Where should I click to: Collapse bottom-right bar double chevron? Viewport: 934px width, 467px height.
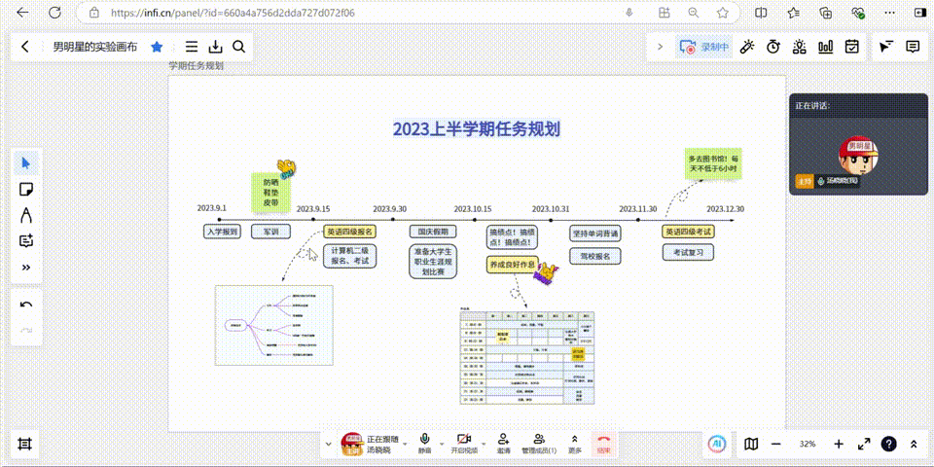click(914, 444)
